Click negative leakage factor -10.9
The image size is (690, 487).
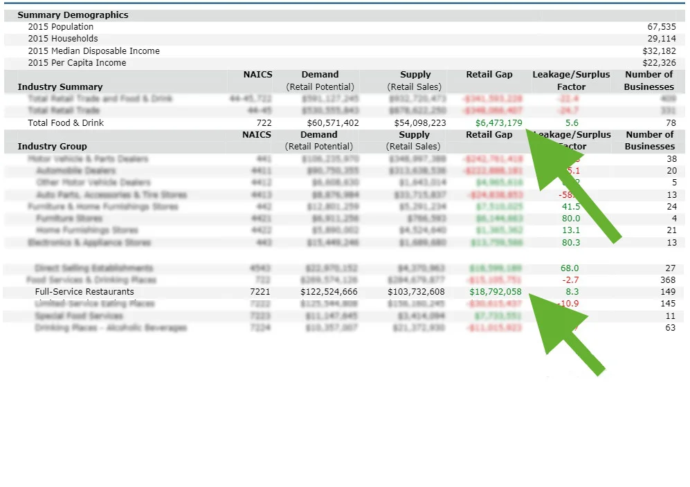(570, 304)
